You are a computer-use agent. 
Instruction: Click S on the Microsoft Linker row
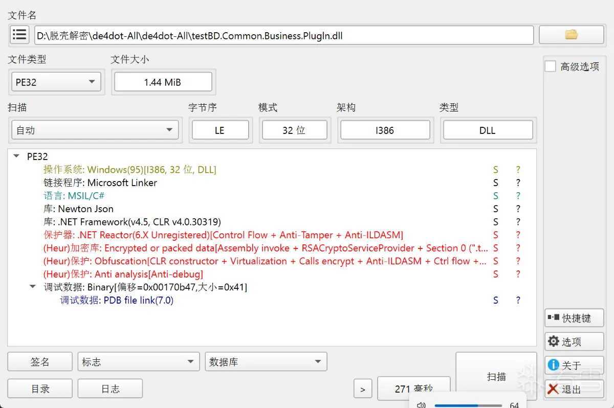pos(496,183)
